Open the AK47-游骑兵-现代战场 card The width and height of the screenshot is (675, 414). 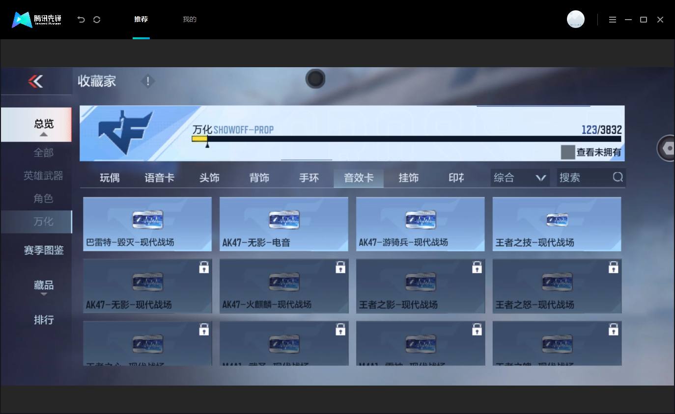pyautogui.click(x=421, y=224)
